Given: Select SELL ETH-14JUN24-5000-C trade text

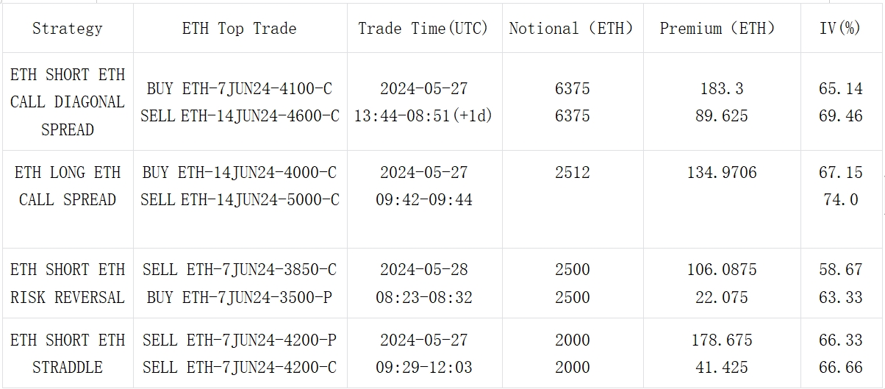Looking at the screenshot, I should (x=240, y=199).
